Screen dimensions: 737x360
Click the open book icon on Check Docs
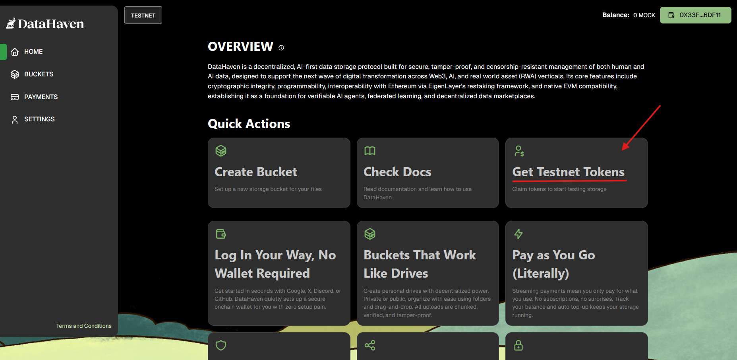tap(370, 151)
